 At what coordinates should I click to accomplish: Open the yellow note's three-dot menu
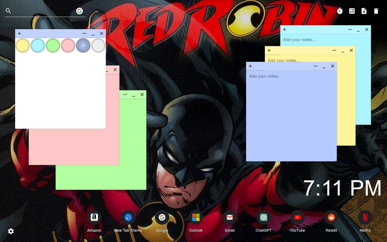pos(334,51)
